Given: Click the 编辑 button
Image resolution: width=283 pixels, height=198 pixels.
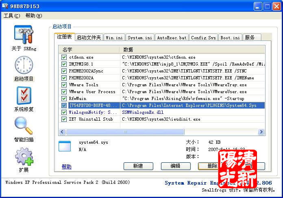Looking at the screenshot, I should pos(176,166).
